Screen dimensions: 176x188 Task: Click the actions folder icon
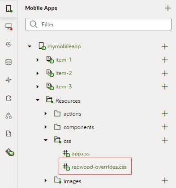click(57, 113)
